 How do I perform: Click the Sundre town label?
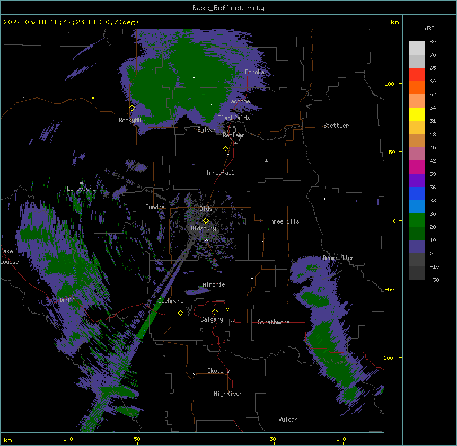click(155, 207)
